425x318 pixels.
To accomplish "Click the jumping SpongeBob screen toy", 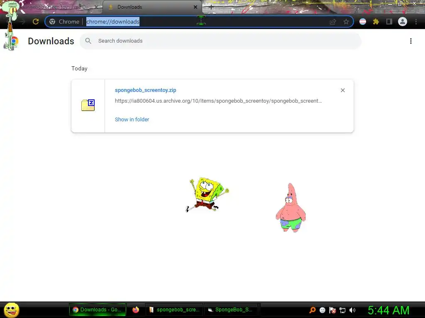I will 208,194.
